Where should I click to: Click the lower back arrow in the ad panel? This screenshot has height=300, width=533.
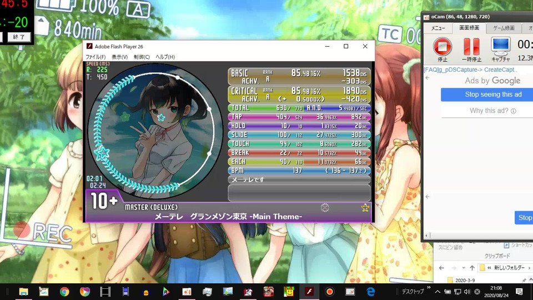428,197
